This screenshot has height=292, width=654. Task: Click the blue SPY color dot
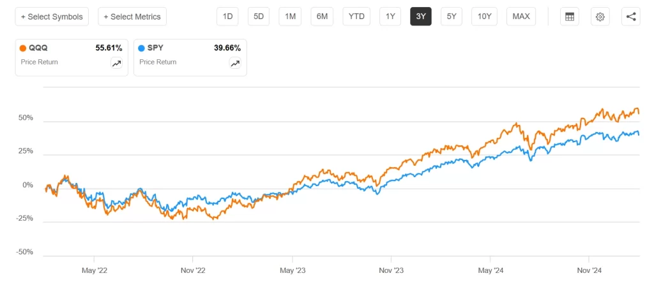pos(141,48)
